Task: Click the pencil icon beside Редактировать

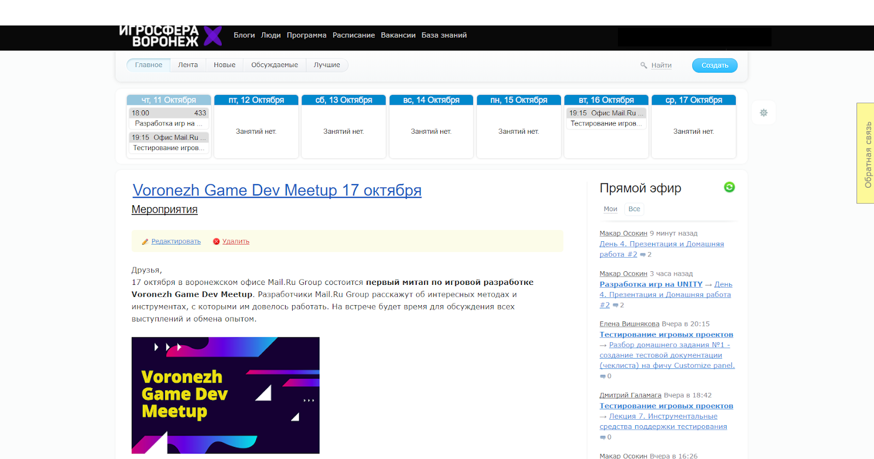Action: (145, 241)
